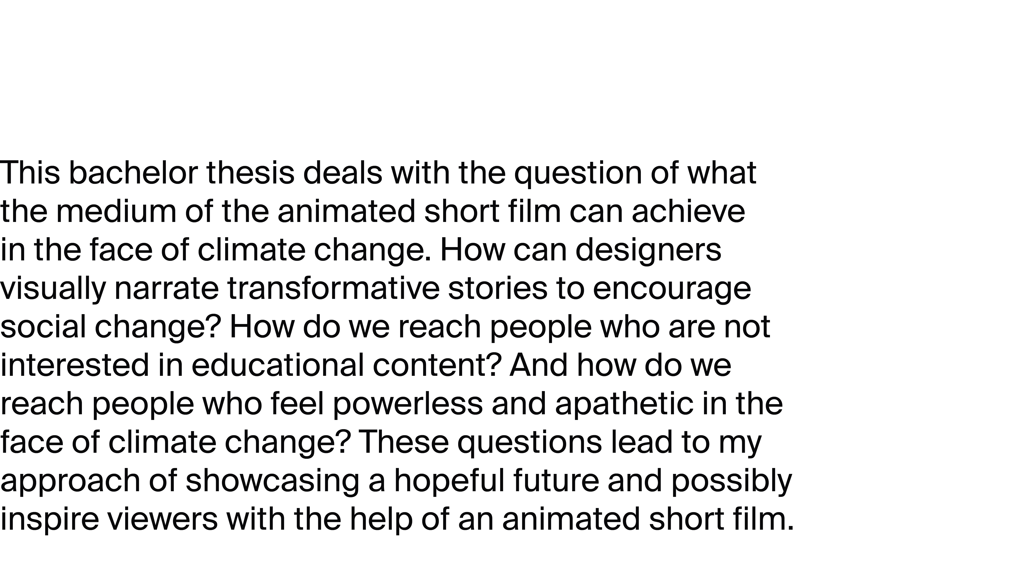Click the word "social"
This screenshot has height=577, width=1027.
pyautogui.click(x=43, y=327)
